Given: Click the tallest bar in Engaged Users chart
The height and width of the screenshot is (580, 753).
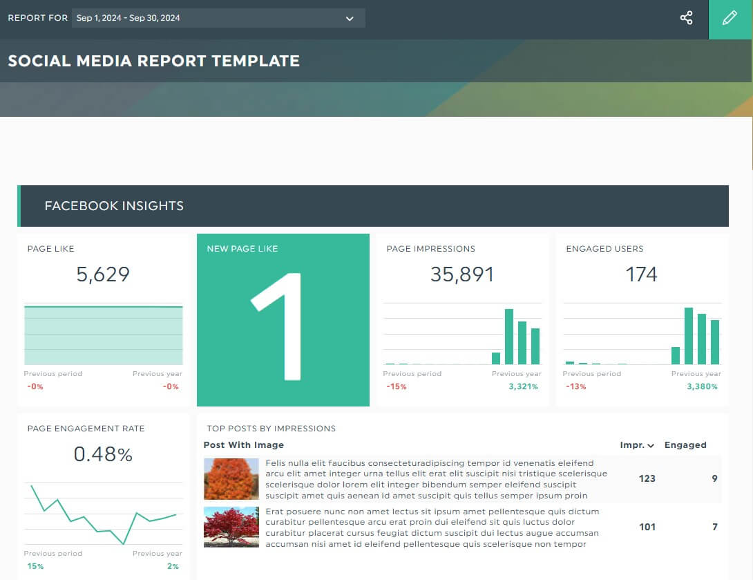Looking at the screenshot, I should coord(689,336).
